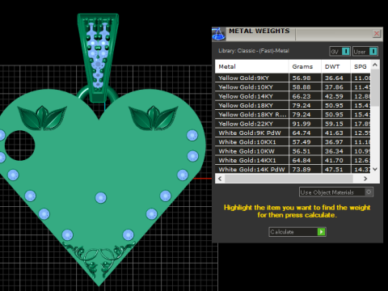Click the vertical scrollbar thumb
Image resolution: width=388 pixels, height=291 pixels.
click(375, 87)
